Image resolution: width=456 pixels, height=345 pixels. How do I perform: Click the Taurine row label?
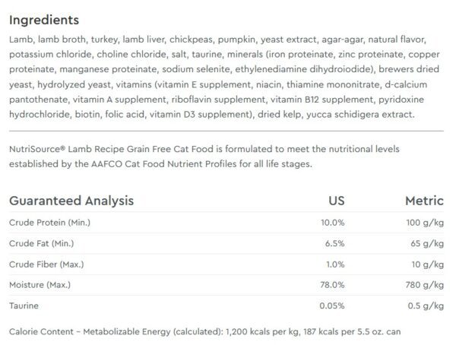[x=24, y=305]
